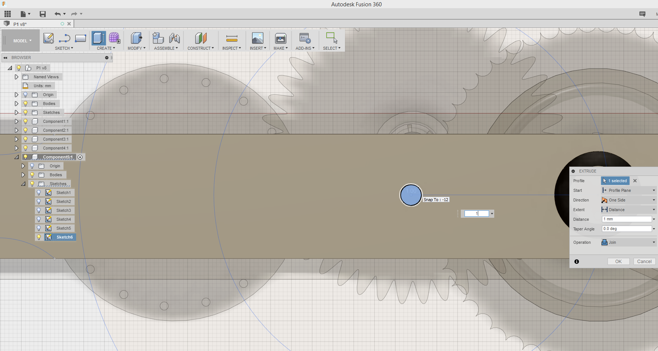The image size is (658, 351).
Task: Open the SKETCH menu
Action: (64, 48)
